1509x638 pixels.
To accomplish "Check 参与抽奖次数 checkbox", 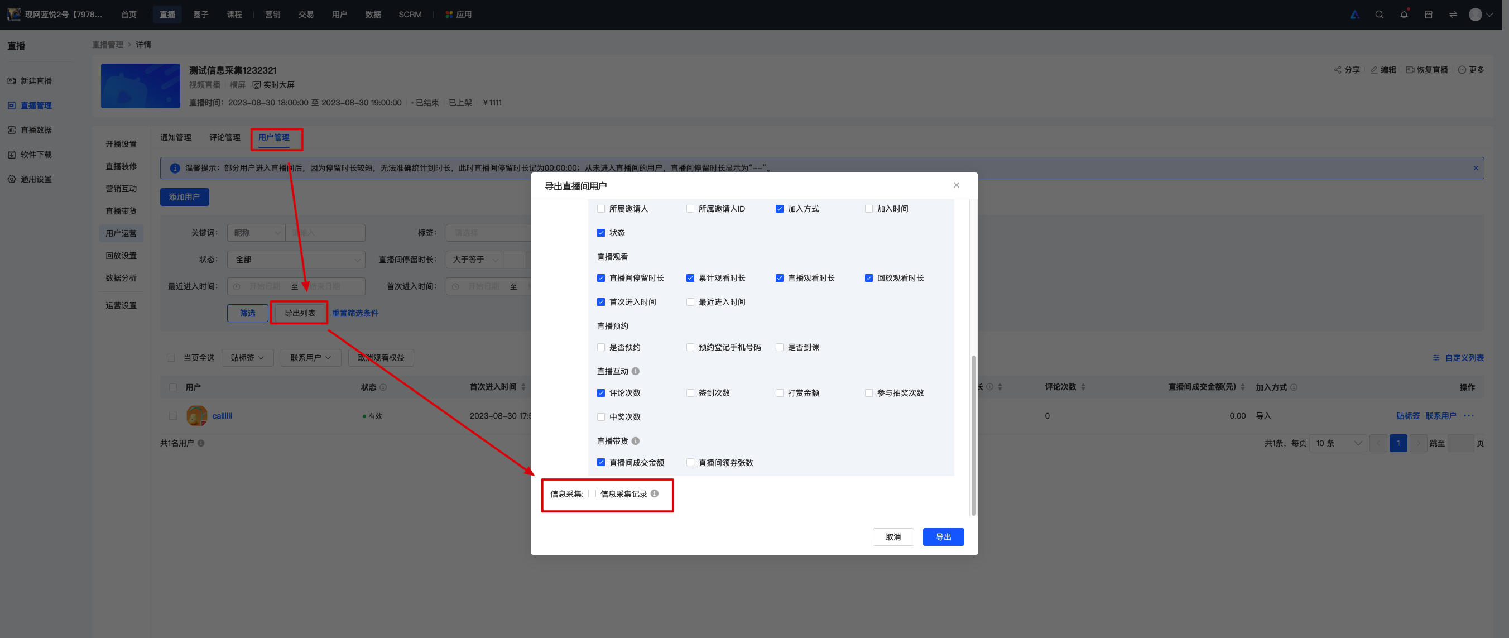I will tap(869, 392).
